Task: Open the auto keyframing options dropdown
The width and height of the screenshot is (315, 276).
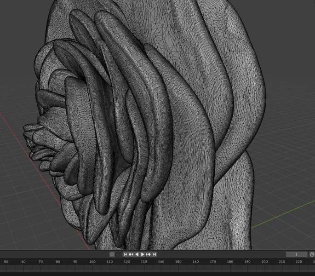Action: 118,254
